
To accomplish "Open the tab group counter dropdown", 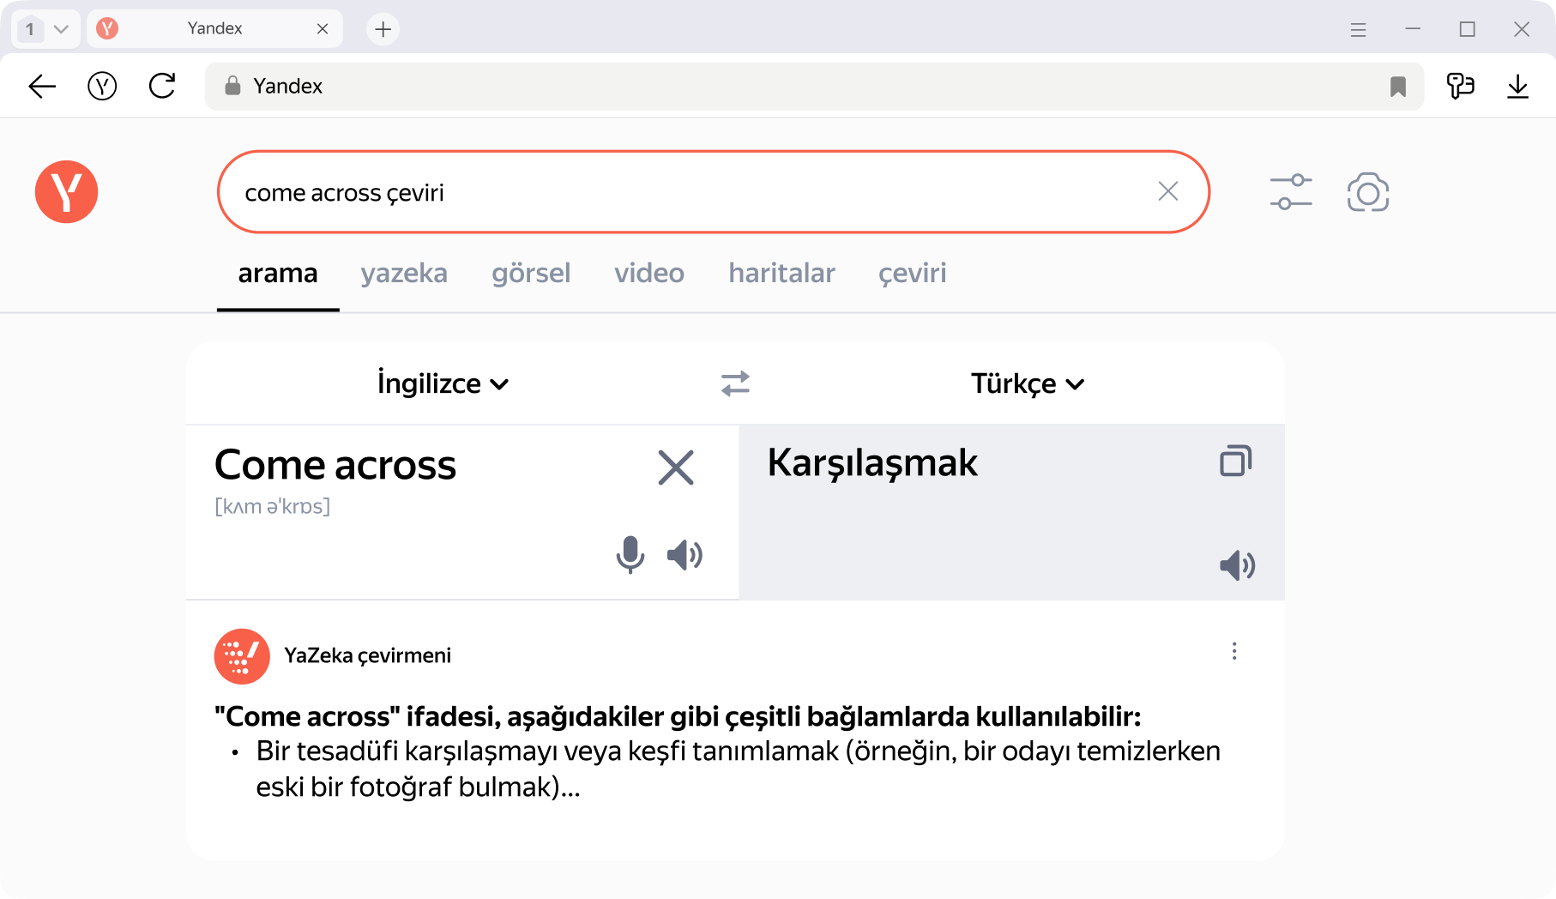I will pyautogui.click(x=45, y=29).
